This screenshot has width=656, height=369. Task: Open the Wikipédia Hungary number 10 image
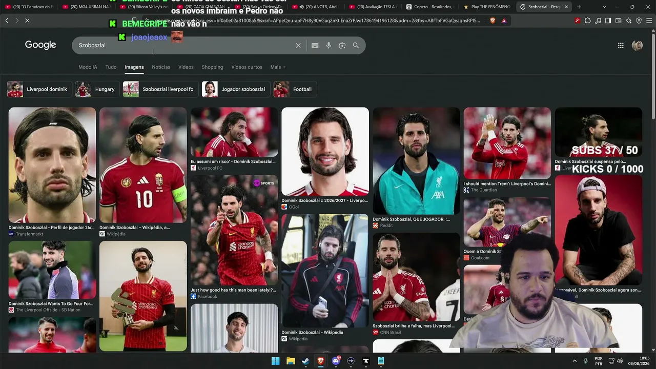[143, 165]
